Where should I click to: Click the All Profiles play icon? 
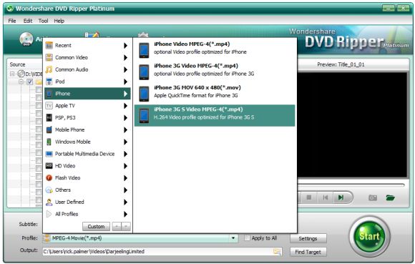tap(49, 214)
